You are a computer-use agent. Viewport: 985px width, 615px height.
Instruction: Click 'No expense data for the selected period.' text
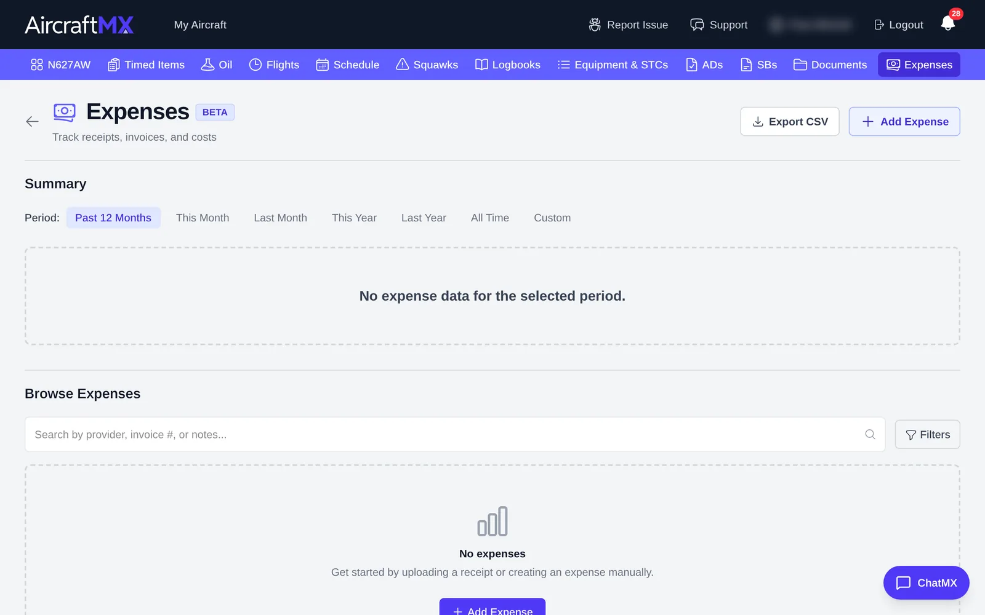pos(492,296)
